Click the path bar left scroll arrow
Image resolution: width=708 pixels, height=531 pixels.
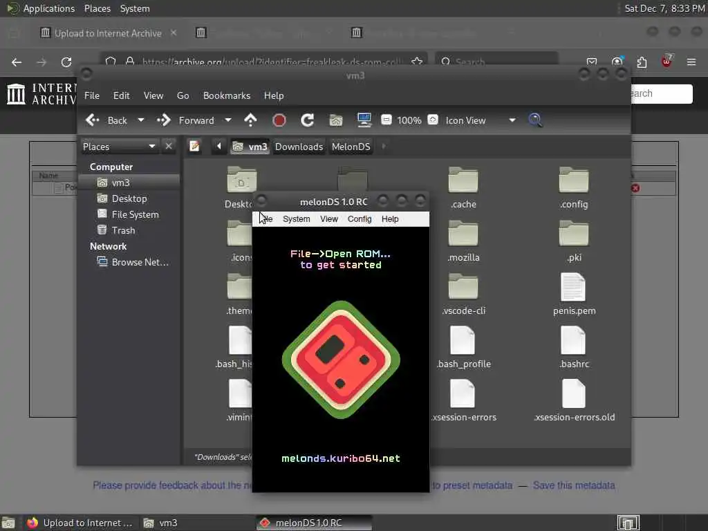coord(219,147)
